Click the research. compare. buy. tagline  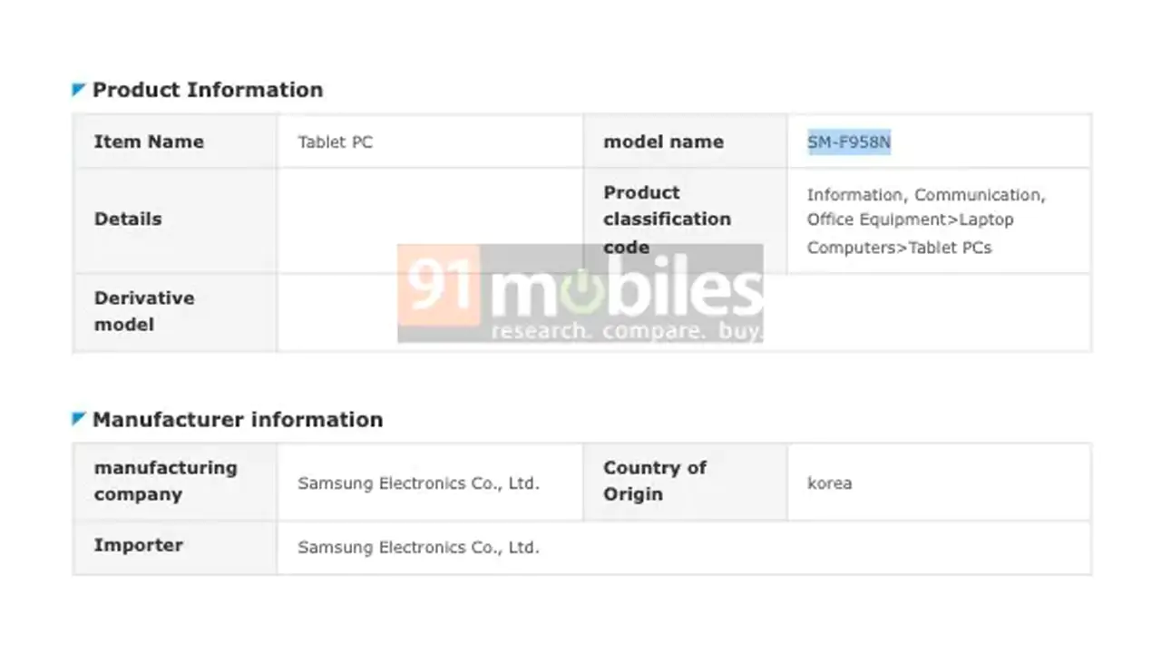tap(626, 331)
